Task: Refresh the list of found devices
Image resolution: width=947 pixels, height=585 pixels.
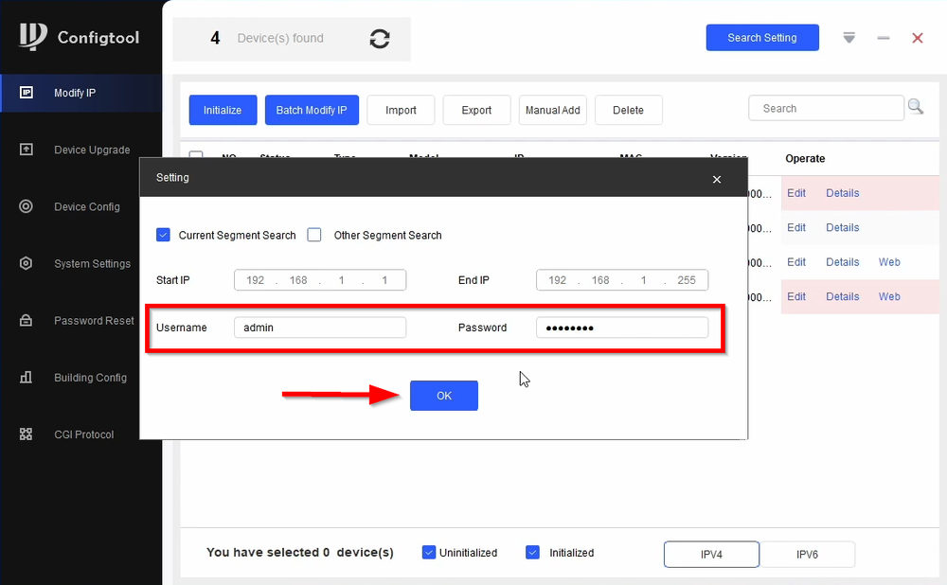Action: (379, 39)
